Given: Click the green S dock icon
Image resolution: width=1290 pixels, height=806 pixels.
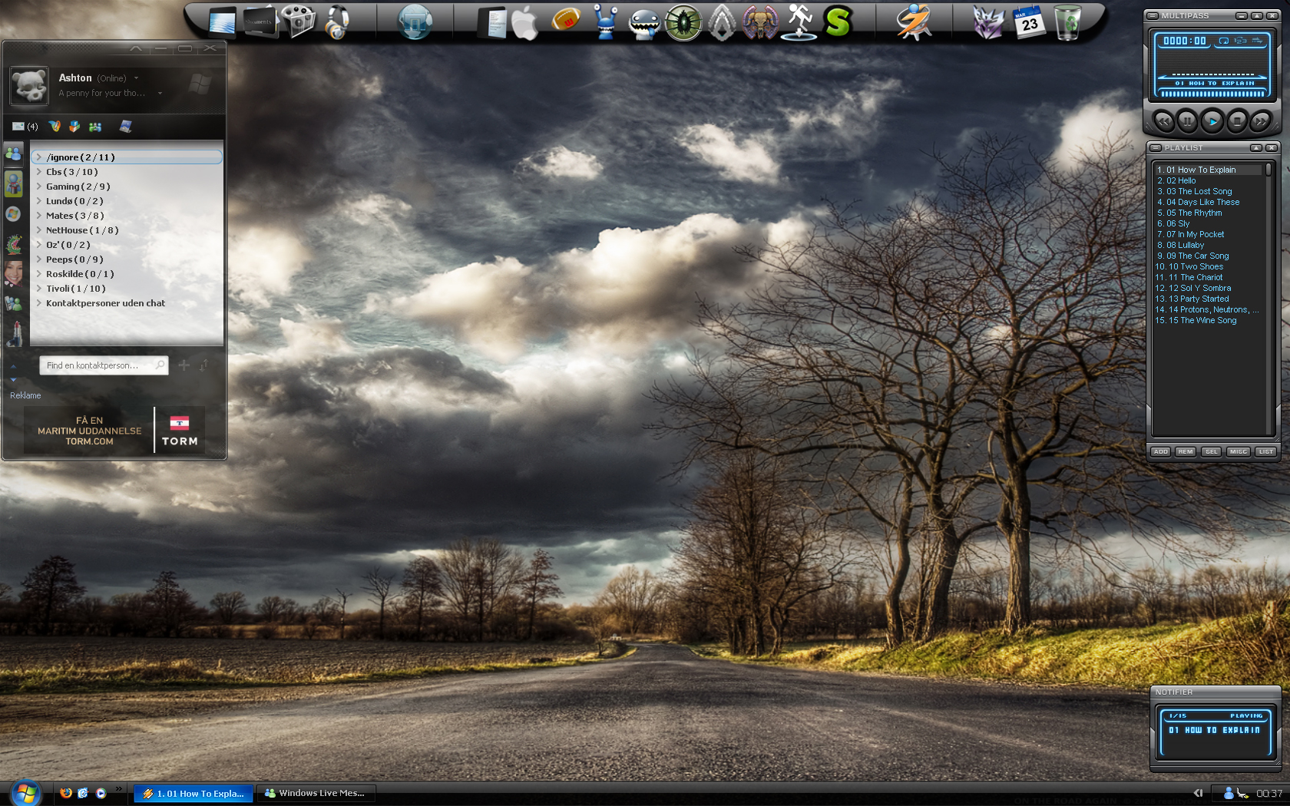Looking at the screenshot, I should (838, 21).
